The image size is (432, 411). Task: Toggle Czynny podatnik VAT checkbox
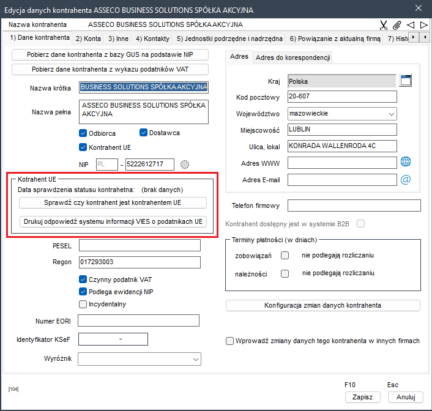[x=83, y=280]
